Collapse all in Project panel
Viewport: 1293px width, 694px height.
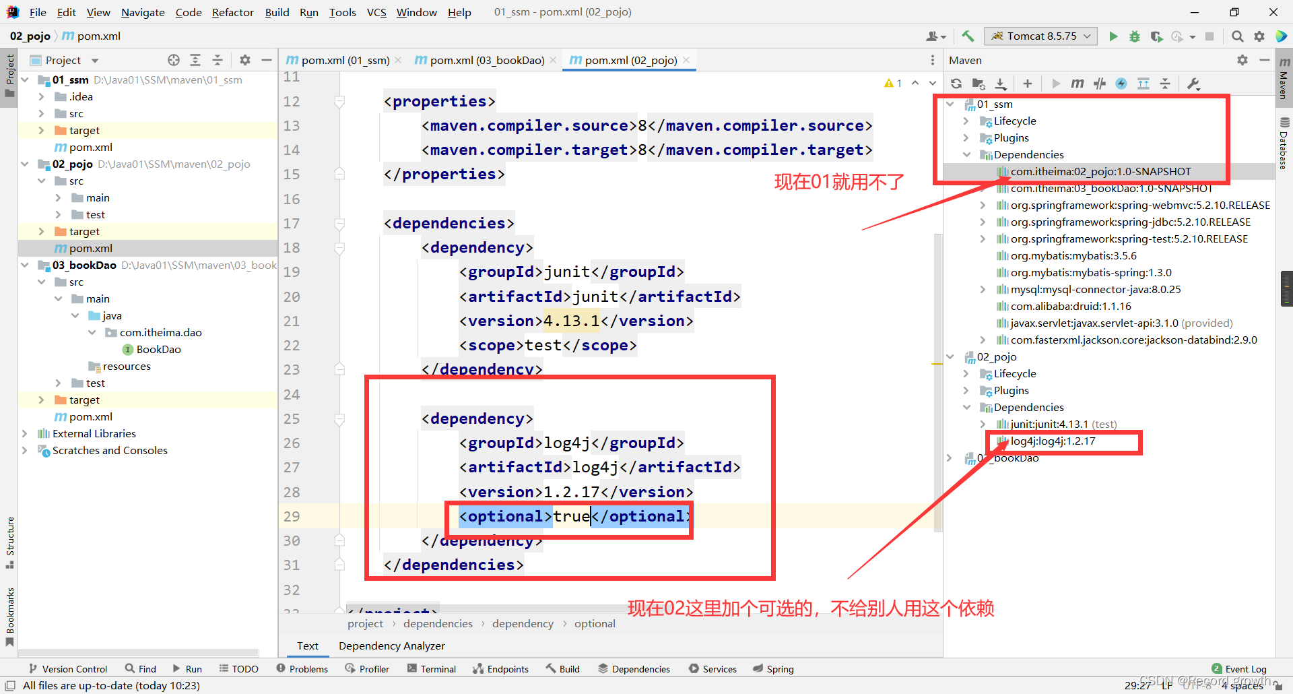218,60
